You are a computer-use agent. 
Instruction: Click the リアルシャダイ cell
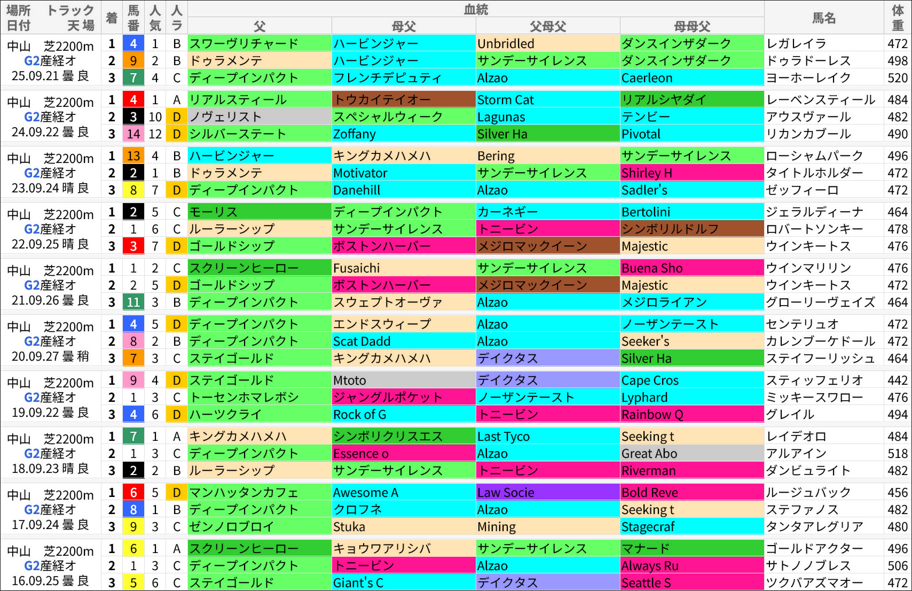[692, 100]
